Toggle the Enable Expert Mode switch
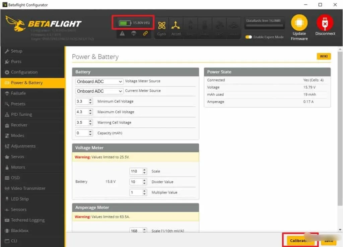 click(249, 37)
